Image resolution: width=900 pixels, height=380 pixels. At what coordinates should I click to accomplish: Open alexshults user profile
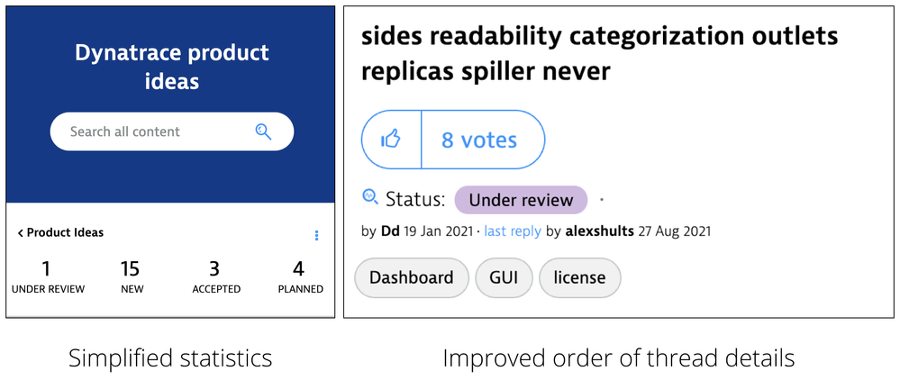point(600,231)
